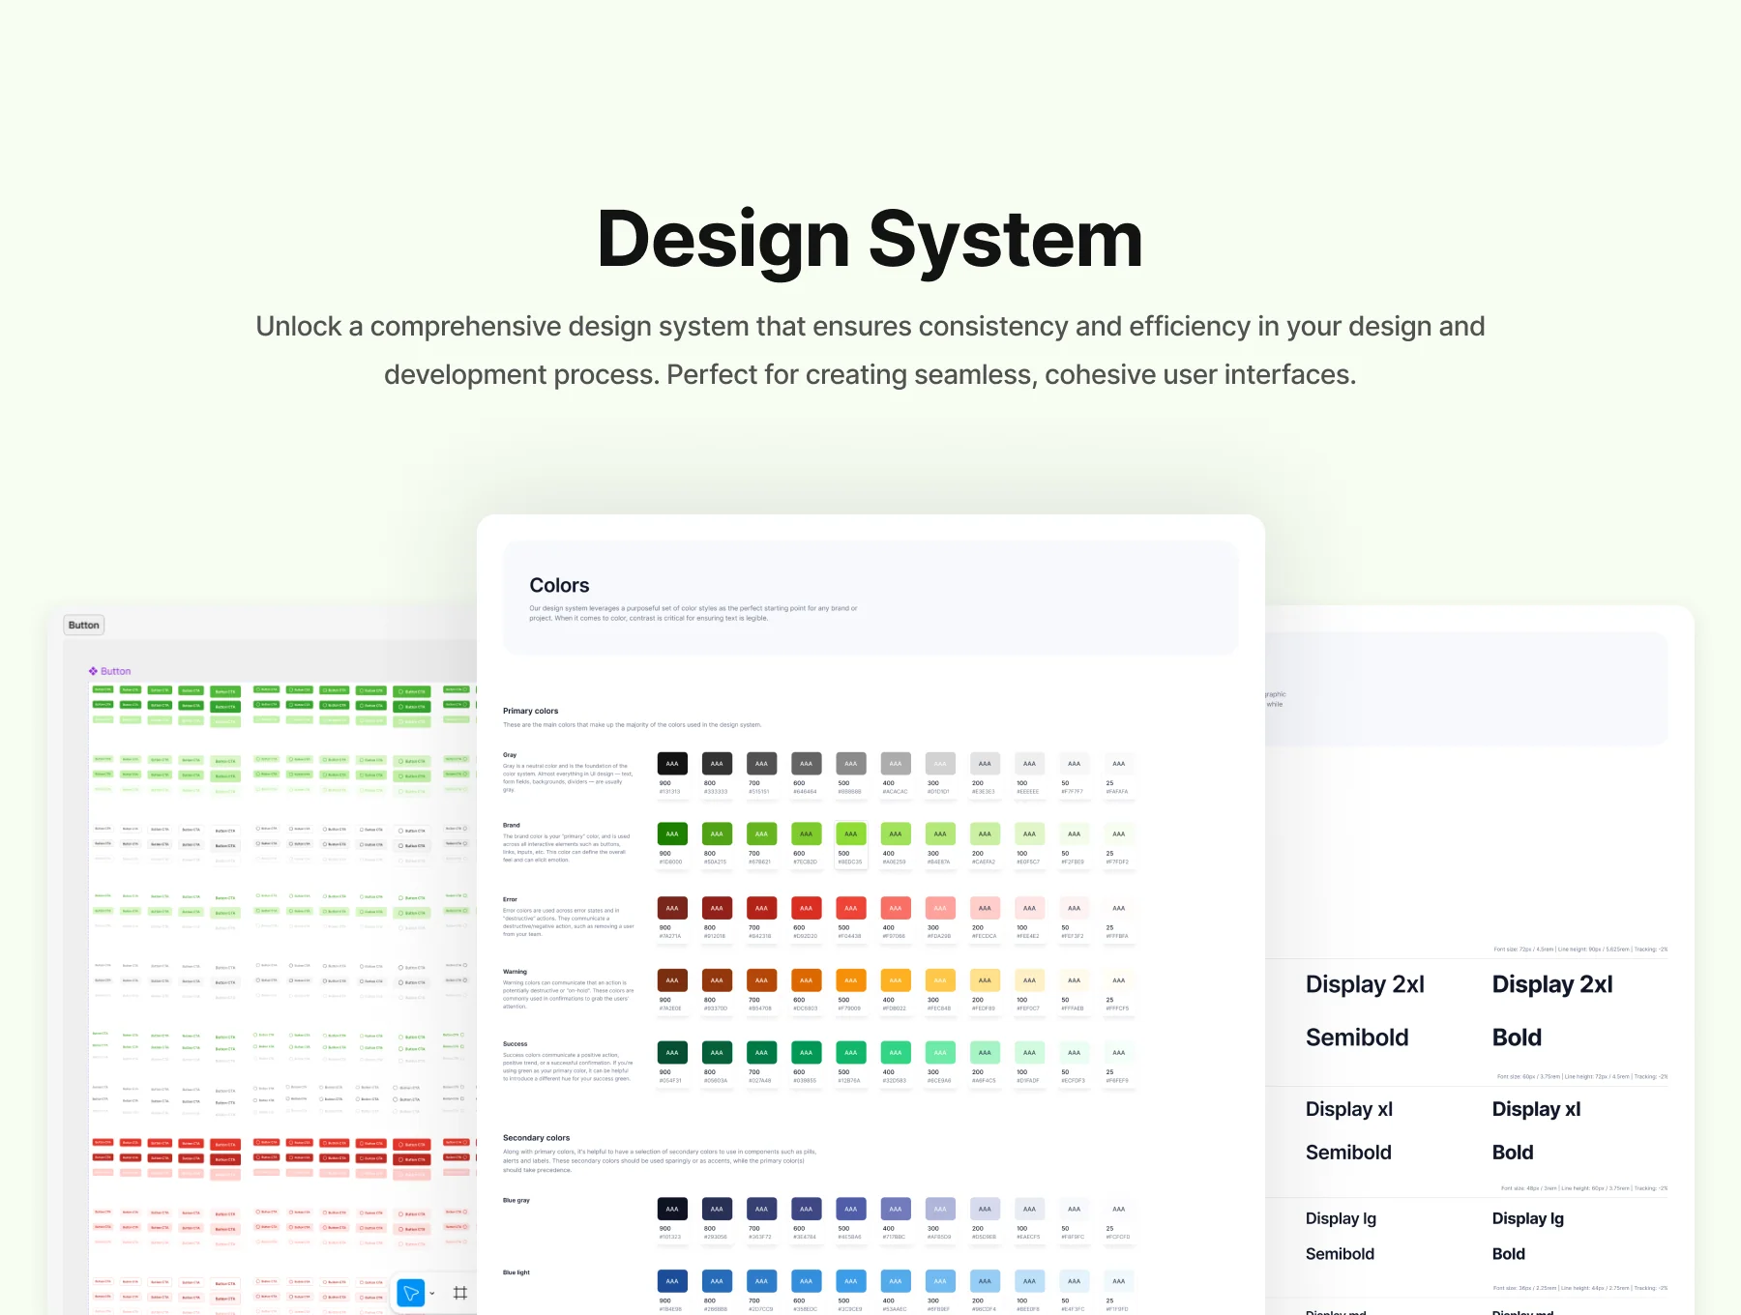Select the Design System main heading
The height and width of the screenshot is (1315, 1741).
pyautogui.click(x=870, y=241)
